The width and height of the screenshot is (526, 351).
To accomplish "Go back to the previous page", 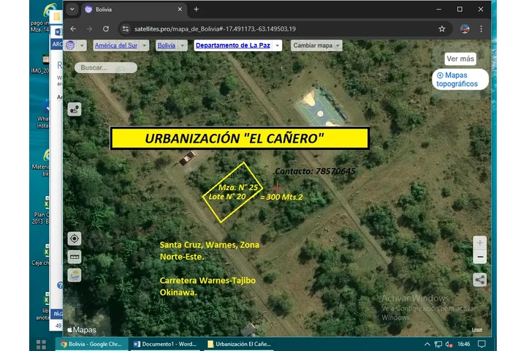I will [73, 29].
